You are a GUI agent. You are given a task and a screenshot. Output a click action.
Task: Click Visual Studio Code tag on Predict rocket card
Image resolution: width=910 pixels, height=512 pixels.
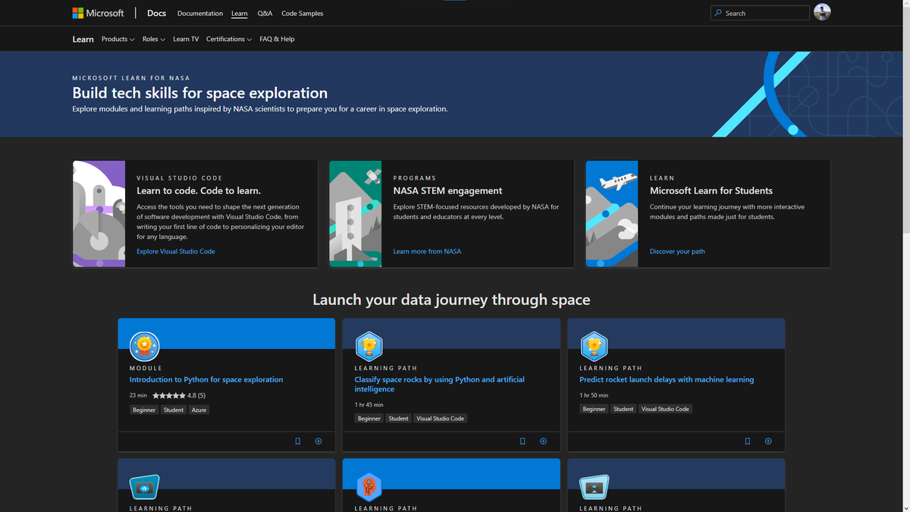[665, 409]
